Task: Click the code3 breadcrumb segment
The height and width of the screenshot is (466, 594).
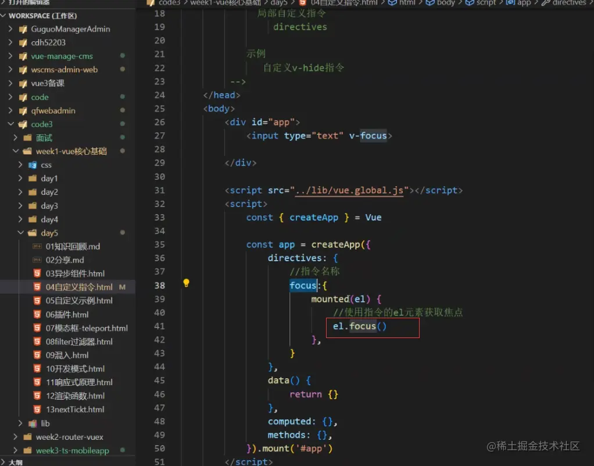Action: click(169, 3)
